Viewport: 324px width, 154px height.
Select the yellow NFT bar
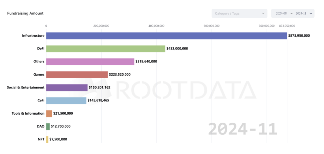tap(47, 139)
